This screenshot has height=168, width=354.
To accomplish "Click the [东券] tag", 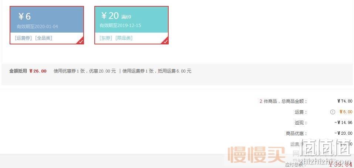I will (106, 38).
